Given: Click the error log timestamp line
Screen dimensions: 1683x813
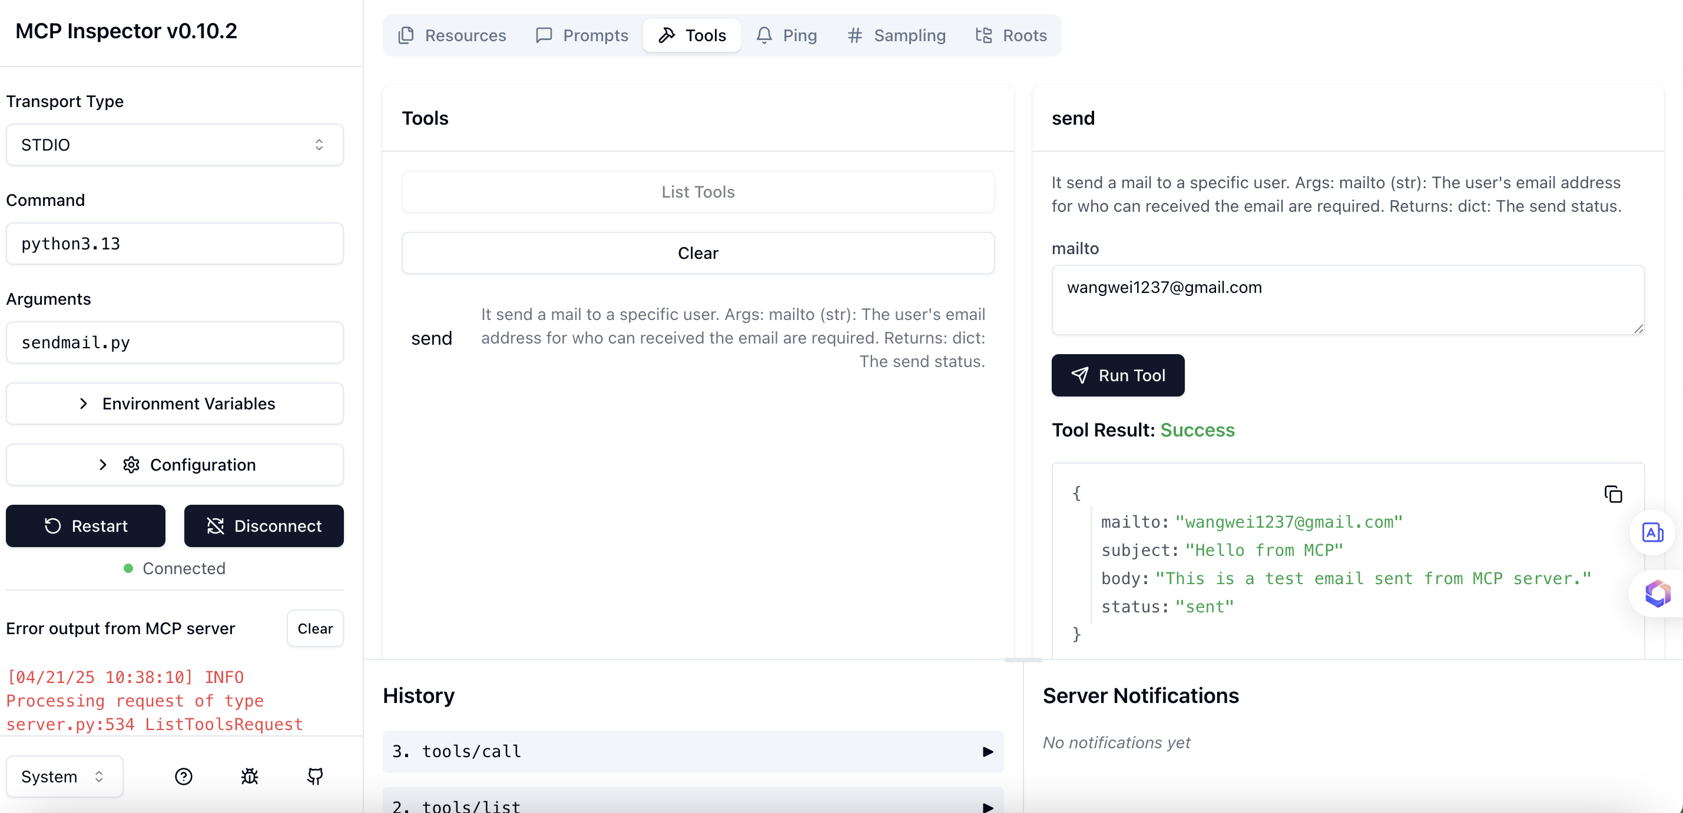Looking at the screenshot, I should point(125,677).
